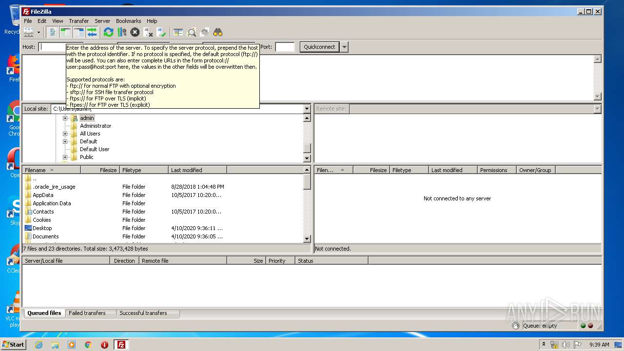624x351 pixels.
Task: Open the Site Manager dropdown arrow
Action: [x=39, y=32]
